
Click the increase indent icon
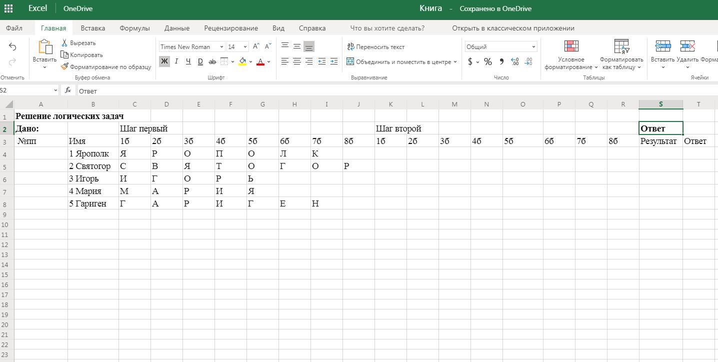click(x=334, y=61)
